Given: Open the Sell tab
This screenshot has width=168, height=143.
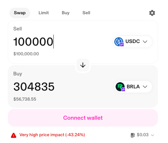Looking at the screenshot, I should [86, 13].
